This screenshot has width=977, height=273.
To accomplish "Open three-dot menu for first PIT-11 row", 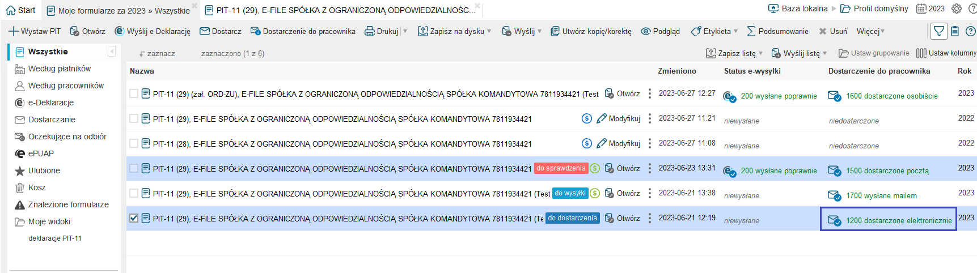I will click(650, 94).
